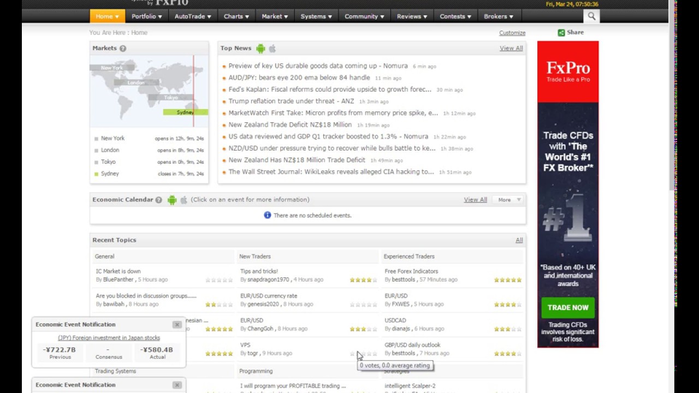This screenshot has width=699, height=393.
Task: Click star rating of IC Market is down
Action: (219, 280)
